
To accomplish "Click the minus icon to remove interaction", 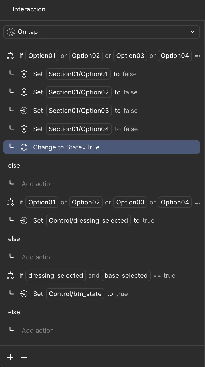I will (24, 357).
